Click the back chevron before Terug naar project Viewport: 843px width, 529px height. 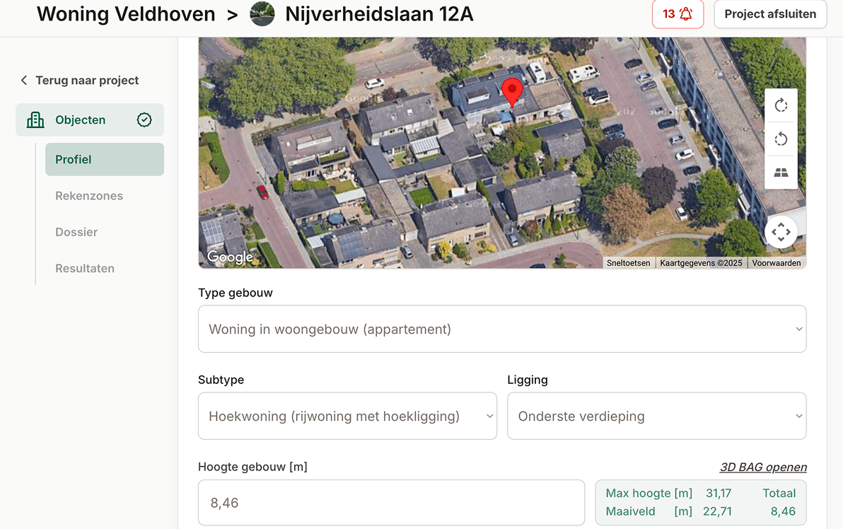point(24,80)
